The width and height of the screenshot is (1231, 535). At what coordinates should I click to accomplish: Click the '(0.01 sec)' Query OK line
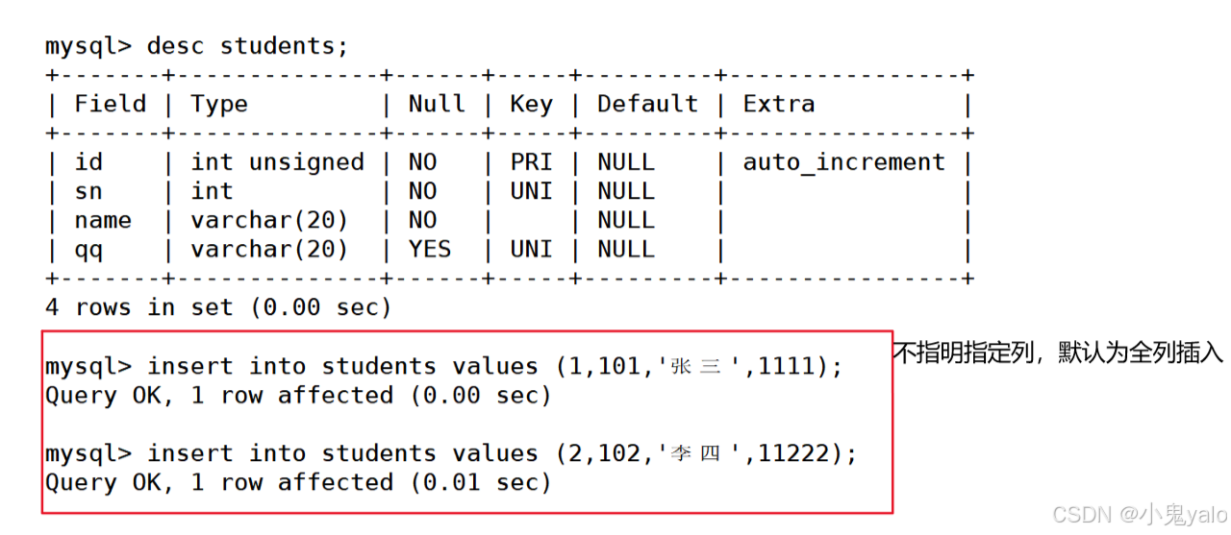coord(298,482)
